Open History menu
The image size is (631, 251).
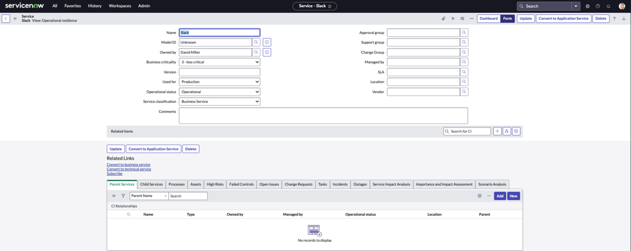(x=95, y=6)
